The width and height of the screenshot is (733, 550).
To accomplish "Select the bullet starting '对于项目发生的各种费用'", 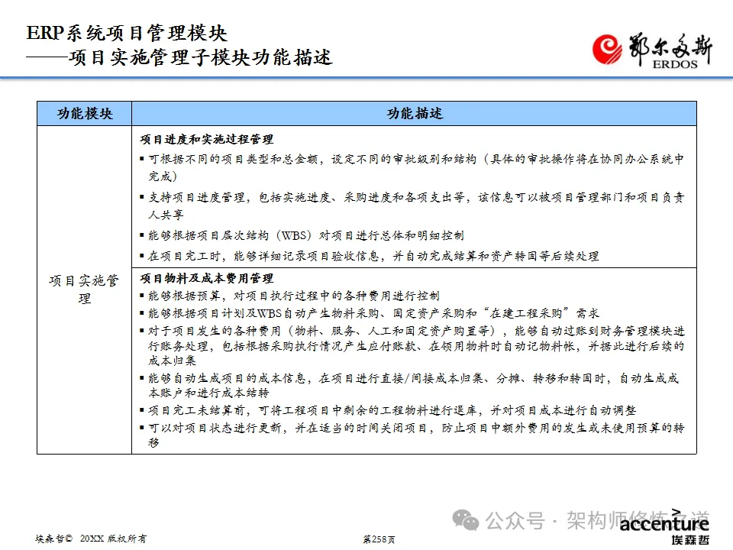I will pos(412,345).
